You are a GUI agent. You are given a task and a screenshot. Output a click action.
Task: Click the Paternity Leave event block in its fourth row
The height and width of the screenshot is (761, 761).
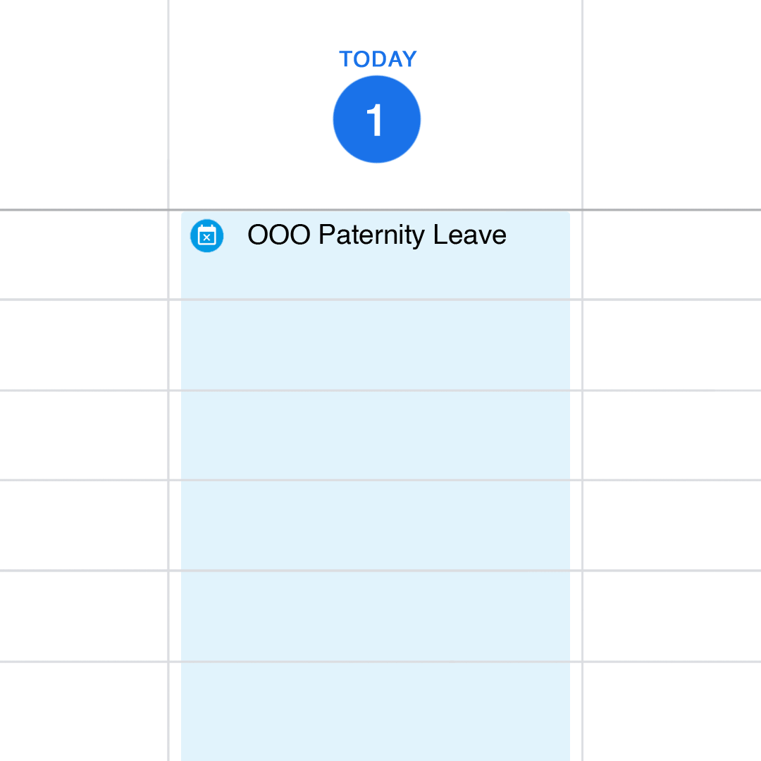point(376,525)
